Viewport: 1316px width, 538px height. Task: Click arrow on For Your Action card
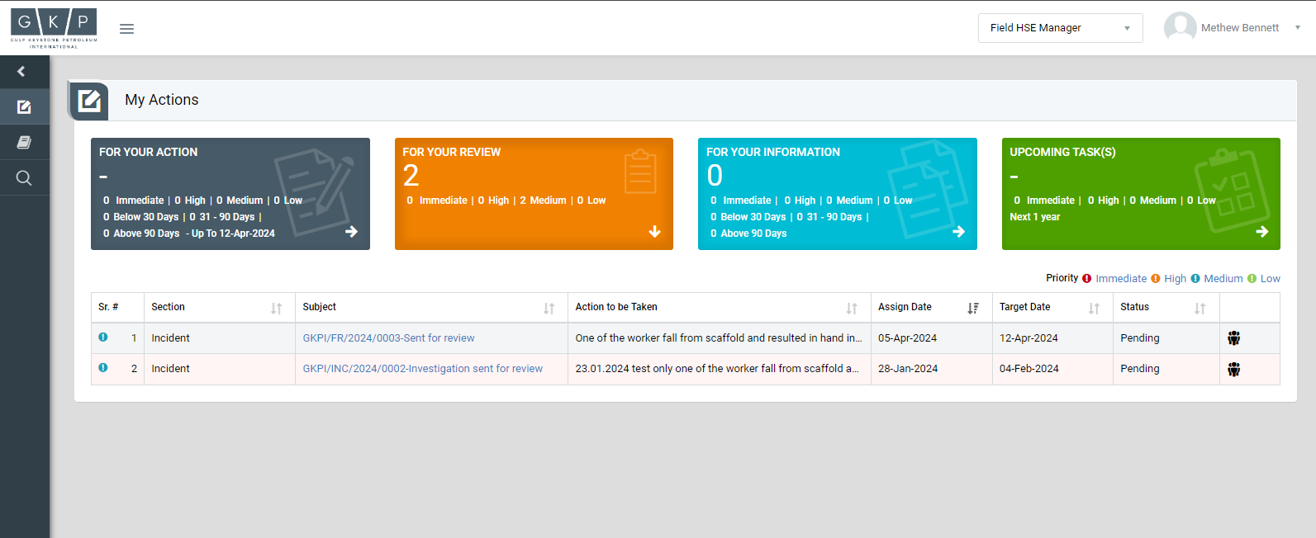pyautogui.click(x=351, y=232)
